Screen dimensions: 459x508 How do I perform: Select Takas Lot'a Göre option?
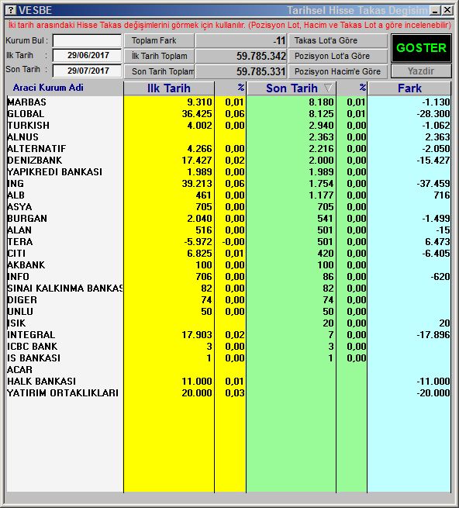tap(338, 40)
